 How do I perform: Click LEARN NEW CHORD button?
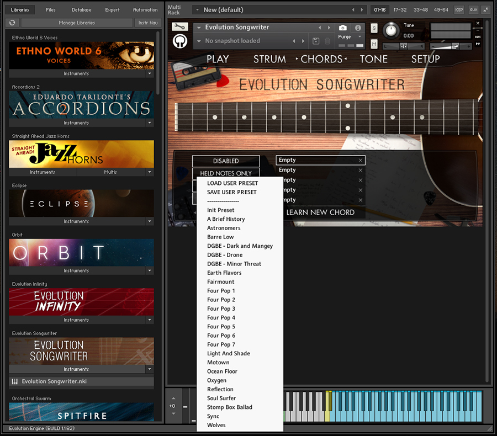pyautogui.click(x=320, y=212)
